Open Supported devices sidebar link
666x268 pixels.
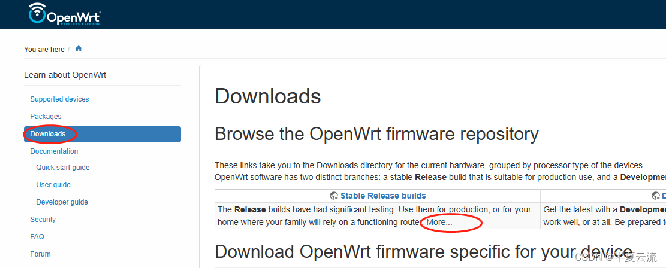59,99
